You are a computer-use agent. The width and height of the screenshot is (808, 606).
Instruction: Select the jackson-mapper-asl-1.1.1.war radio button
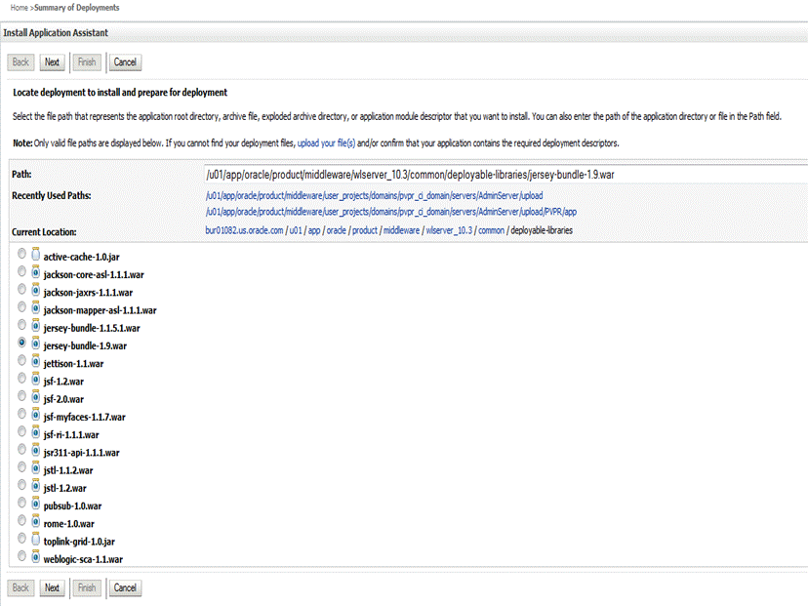pos(21,306)
